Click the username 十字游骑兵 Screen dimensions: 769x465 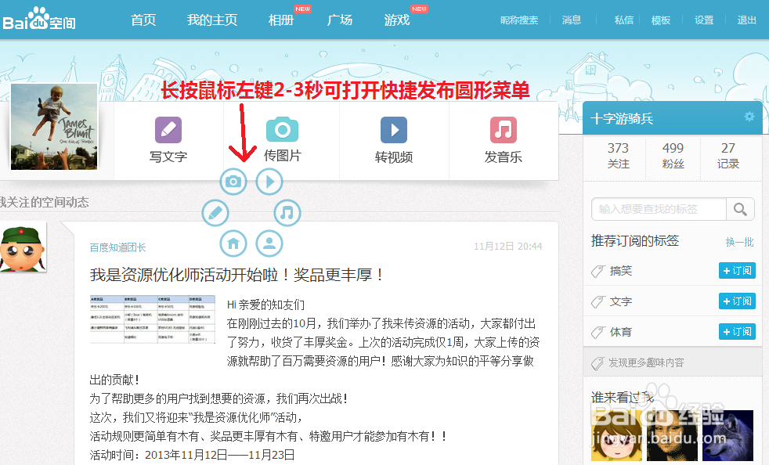622,118
